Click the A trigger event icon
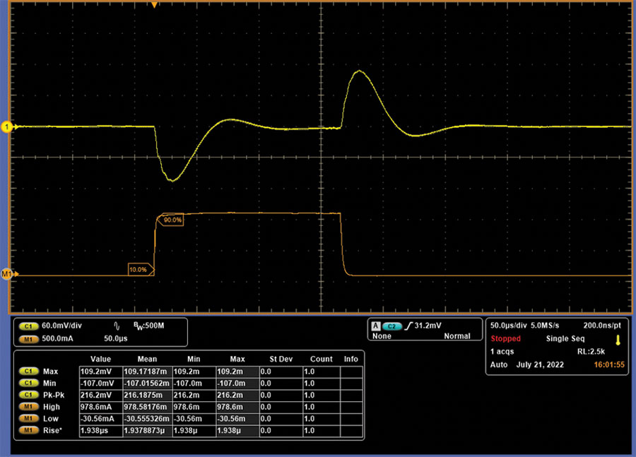Screen dimensions: 636x457 click(376, 326)
